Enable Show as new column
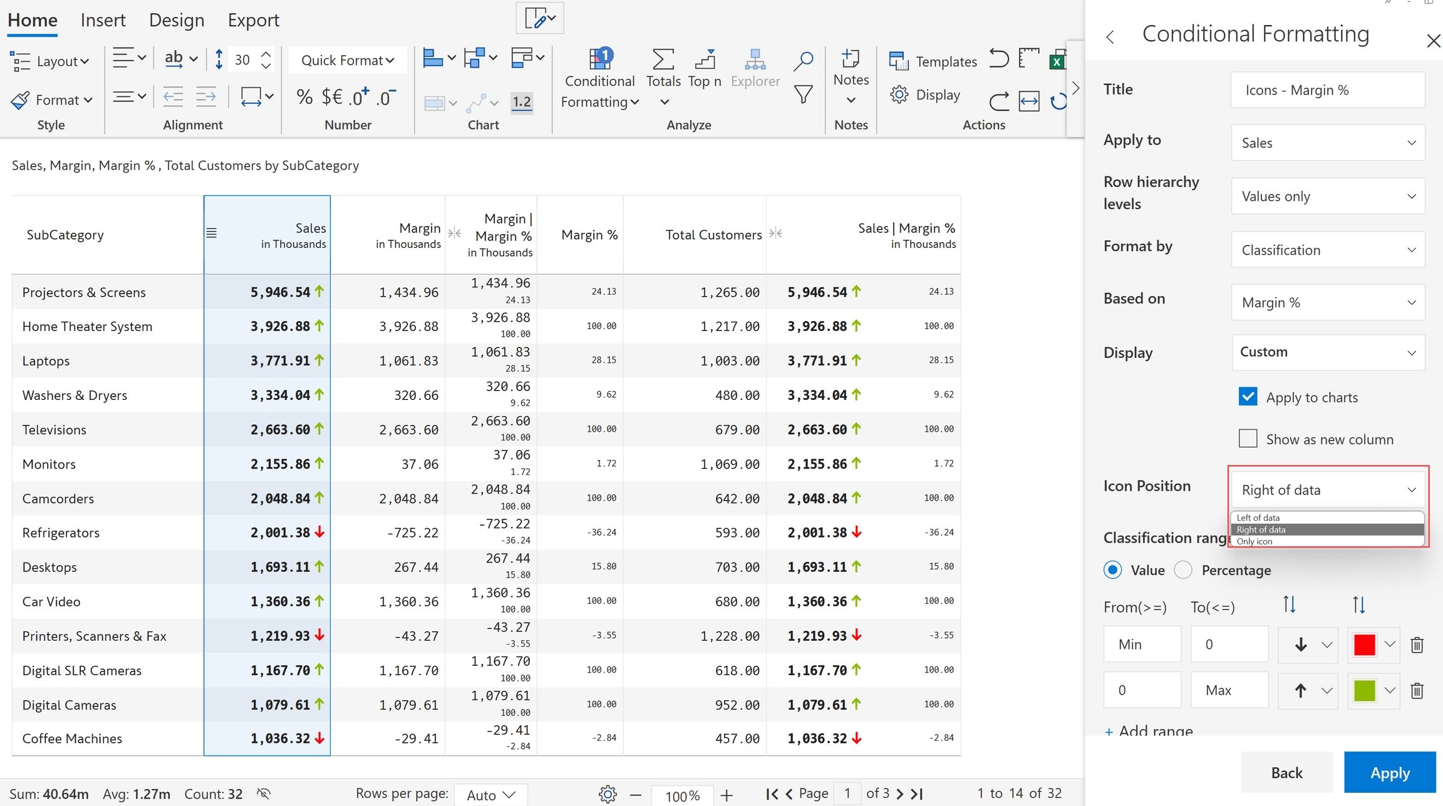1443x806 pixels. click(1248, 439)
